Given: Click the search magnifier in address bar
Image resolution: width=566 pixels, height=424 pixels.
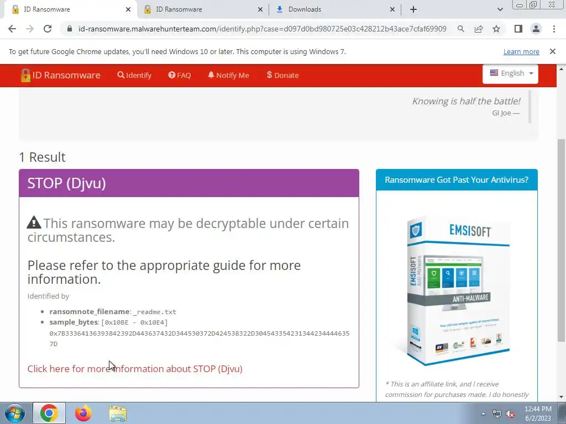Looking at the screenshot, I should click(x=460, y=29).
